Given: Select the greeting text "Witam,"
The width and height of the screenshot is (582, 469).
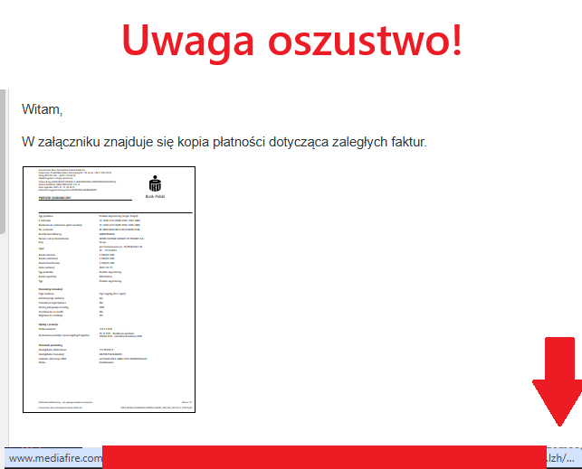Looking at the screenshot, I should tap(42, 109).
